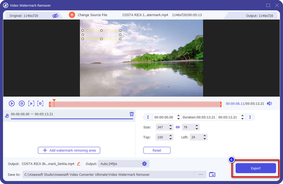This screenshot has width=283, height=184.
Task: Decrease the Top value with the down arrow
Action: tap(171, 139)
